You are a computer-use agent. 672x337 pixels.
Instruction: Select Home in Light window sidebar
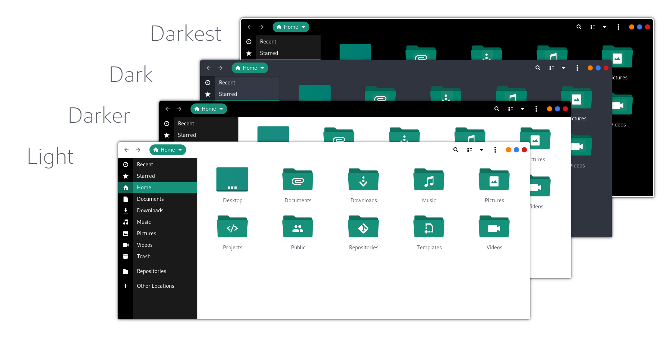point(158,188)
